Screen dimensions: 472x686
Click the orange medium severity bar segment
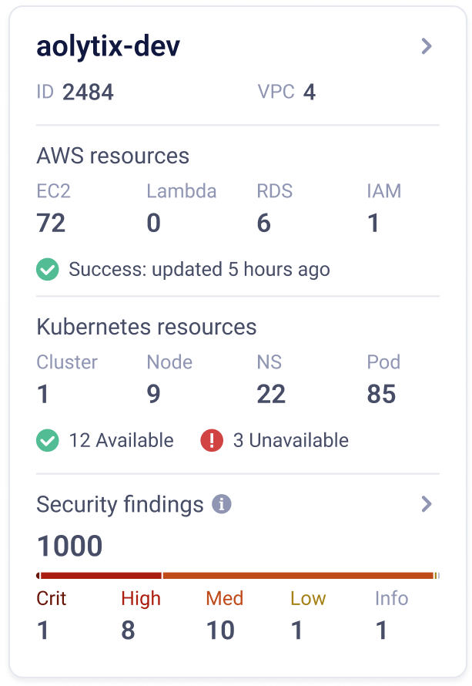click(x=298, y=575)
